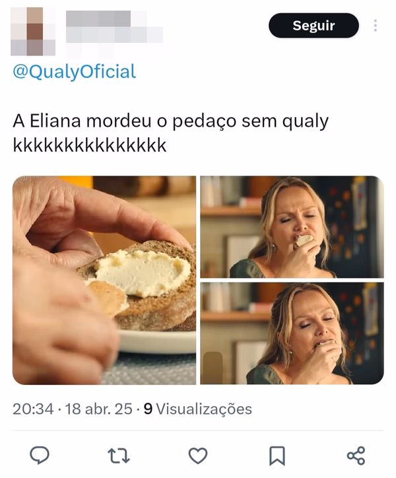The height and width of the screenshot is (478, 396).
Task: Open the share icon options
Action: pos(356,456)
